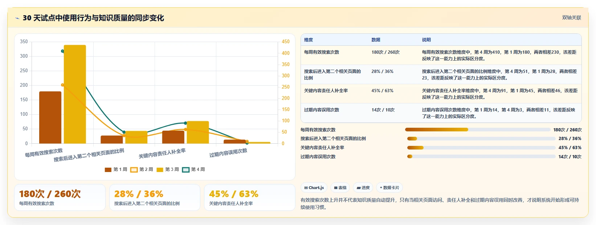
Task: Click the 14次 / 10次 value beside the progress bar
Action: (x=570, y=157)
